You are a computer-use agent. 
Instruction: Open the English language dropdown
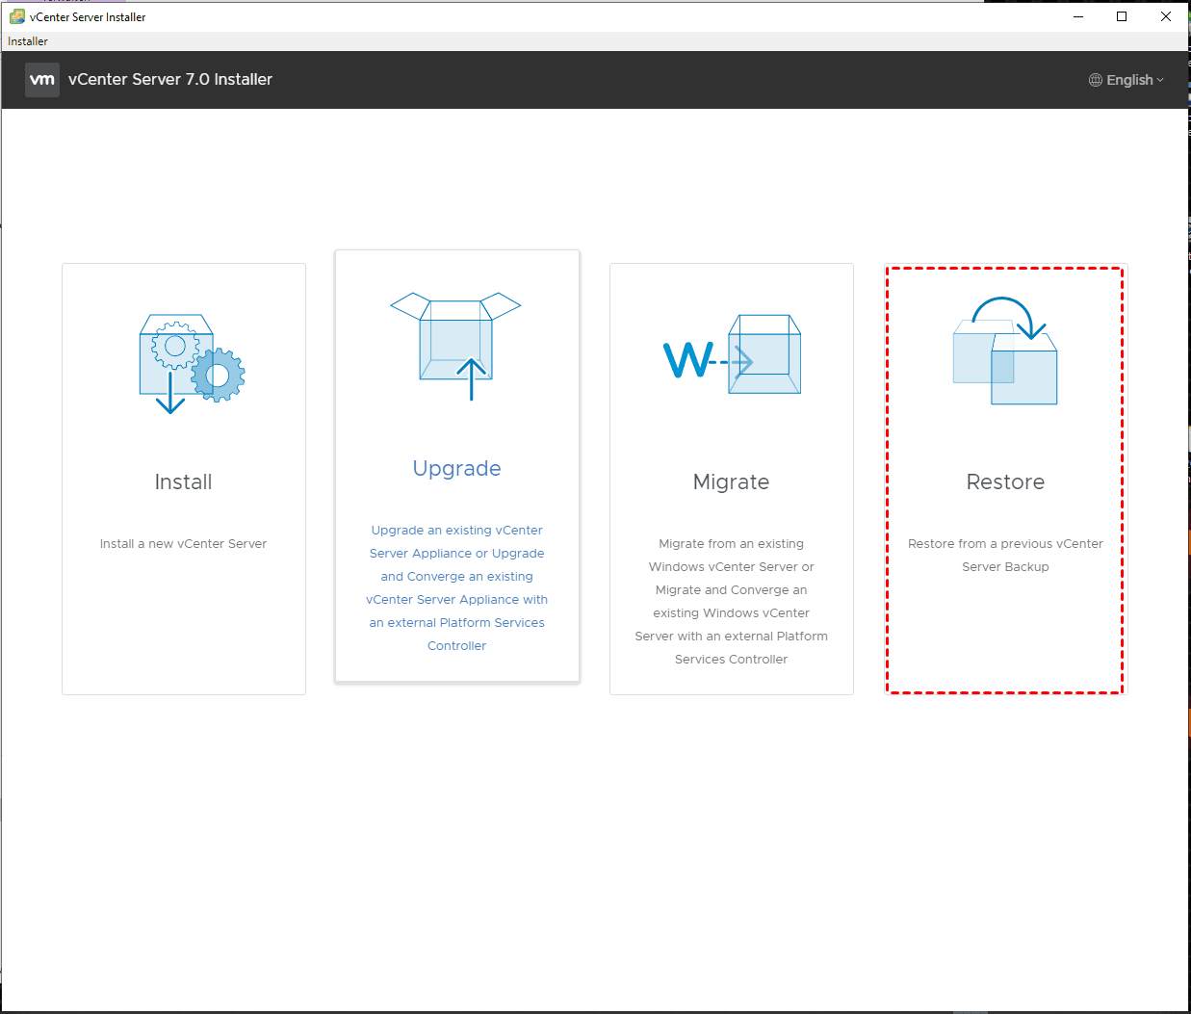point(1126,80)
